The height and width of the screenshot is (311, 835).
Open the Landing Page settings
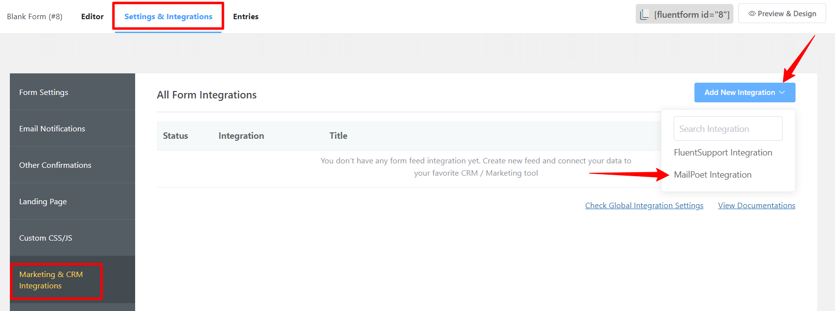pos(73,201)
